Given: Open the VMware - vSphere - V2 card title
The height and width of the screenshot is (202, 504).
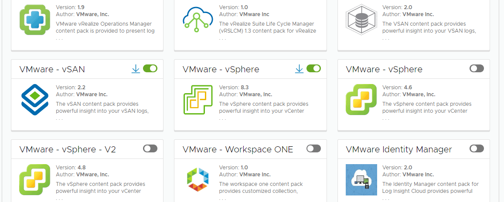Looking at the screenshot, I should 68,149.
